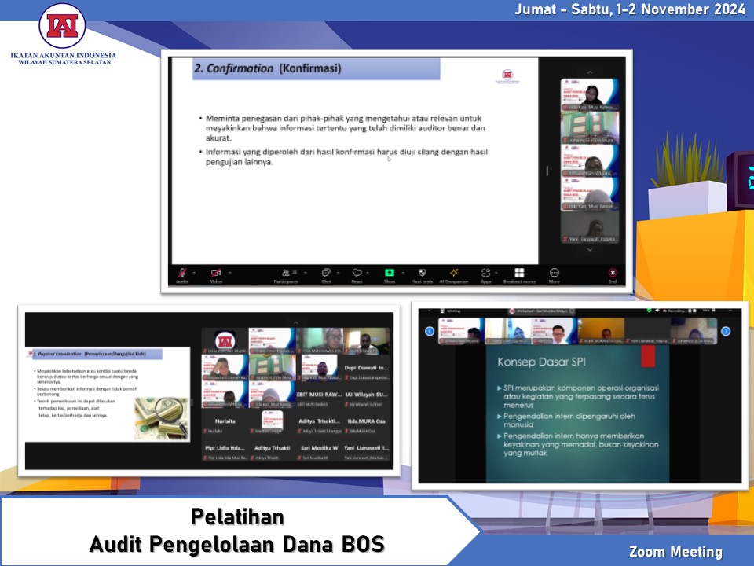Click the Physical Examination slide in the gallery window
Viewport: 754px width, 566px height.
pyautogui.click(x=108, y=394)
